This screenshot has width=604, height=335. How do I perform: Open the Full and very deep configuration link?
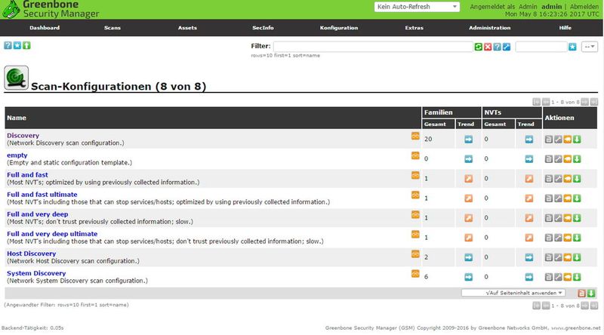[x=37, y=214]
